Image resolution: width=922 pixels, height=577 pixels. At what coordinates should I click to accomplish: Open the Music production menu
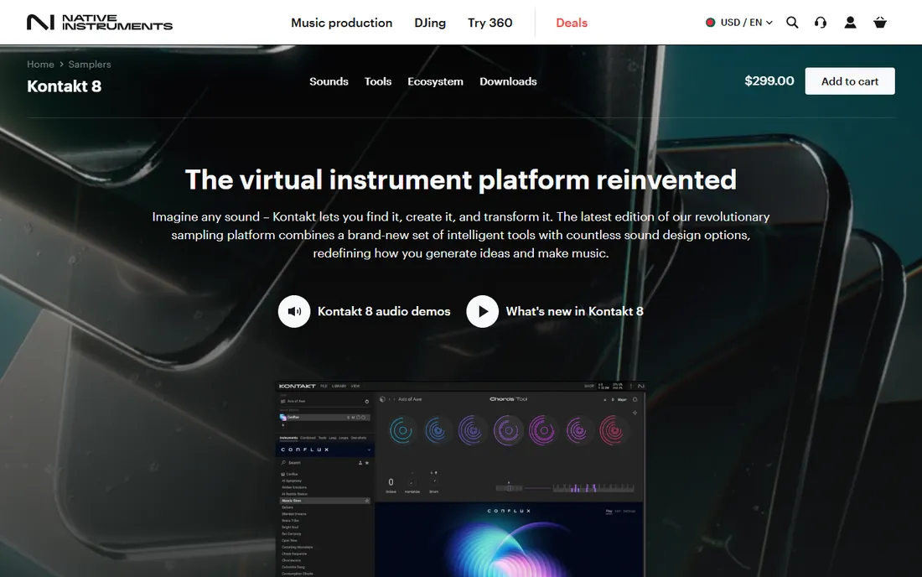342,23
